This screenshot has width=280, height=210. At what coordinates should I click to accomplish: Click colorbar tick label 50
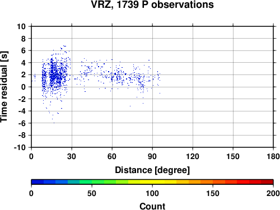coord(92,193)
